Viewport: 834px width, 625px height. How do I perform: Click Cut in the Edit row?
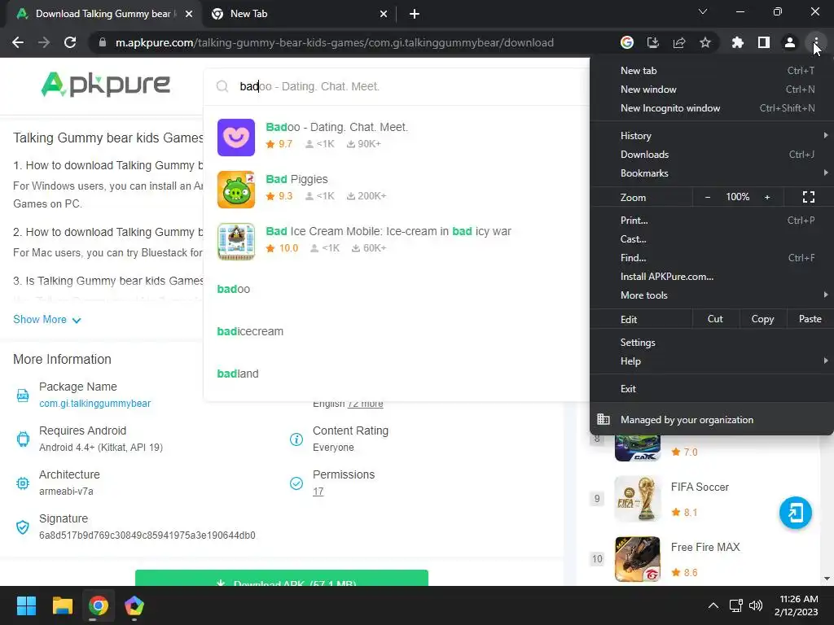715,319
